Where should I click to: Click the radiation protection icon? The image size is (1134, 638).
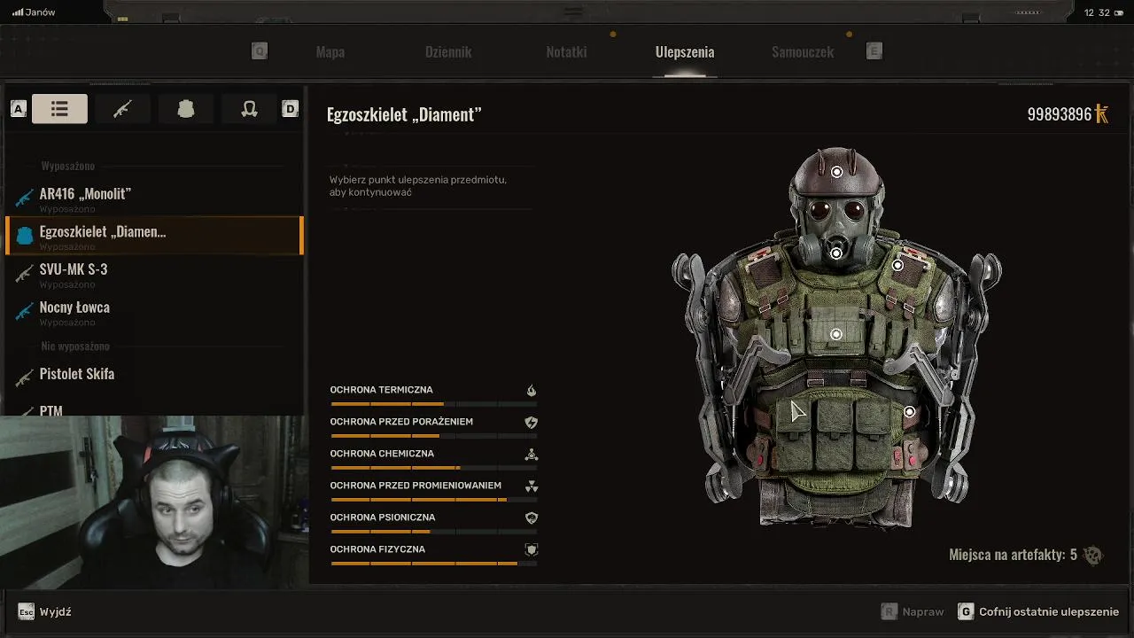click(x=532, y=486)
